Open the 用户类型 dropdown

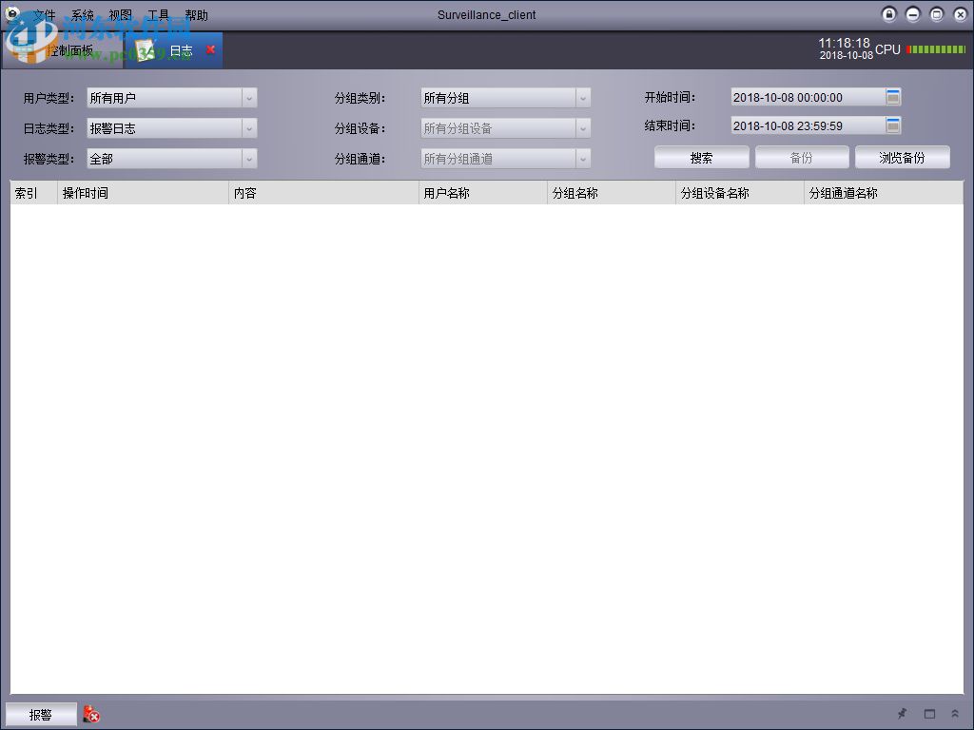click(x=172, y=98)
